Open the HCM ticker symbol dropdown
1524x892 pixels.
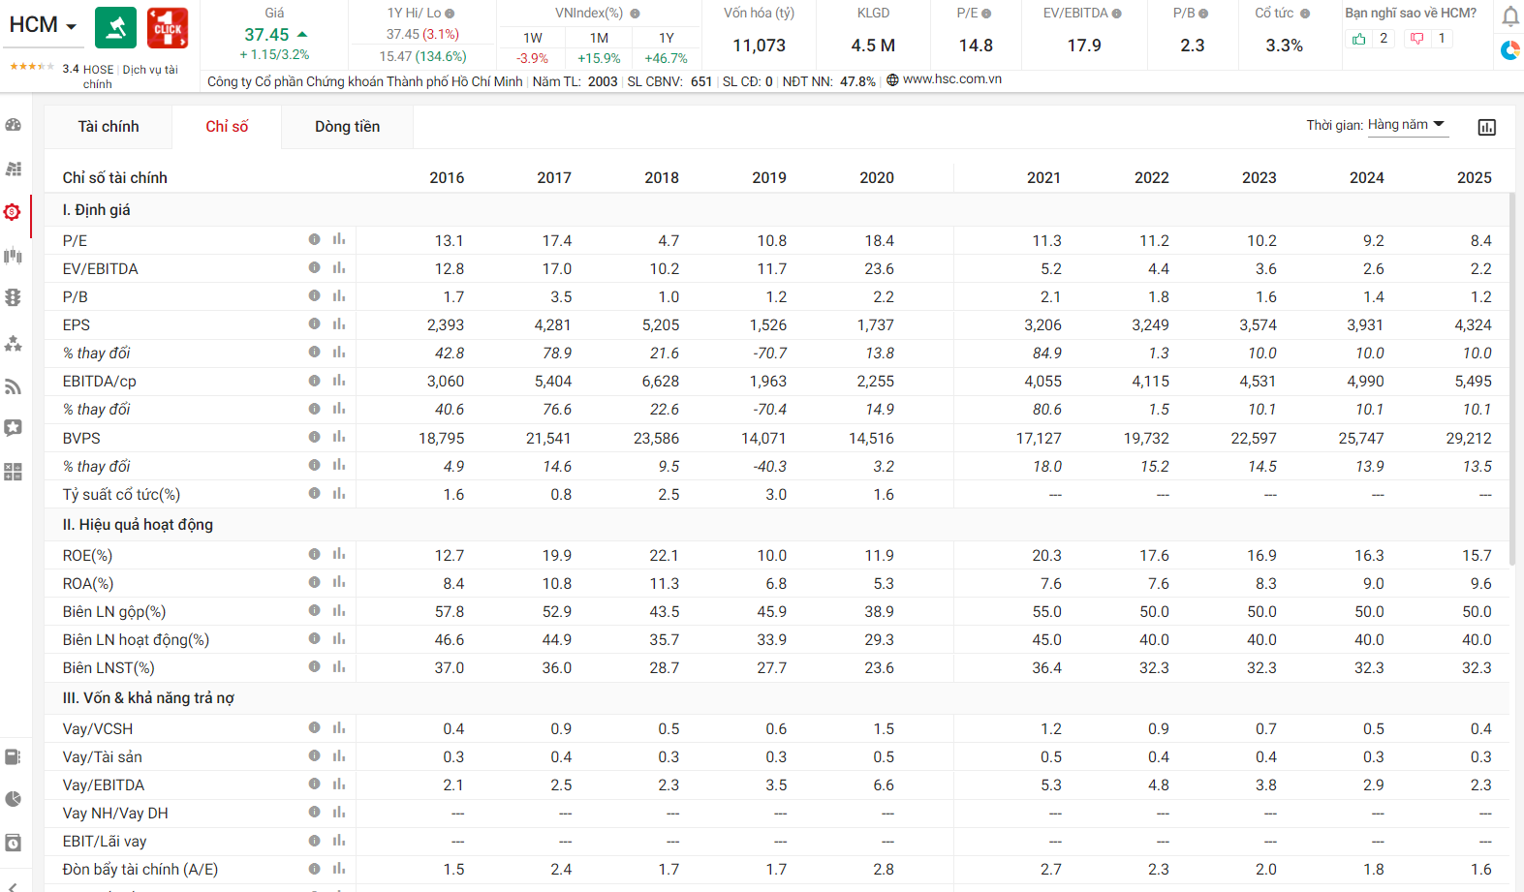tap(43, 25)
